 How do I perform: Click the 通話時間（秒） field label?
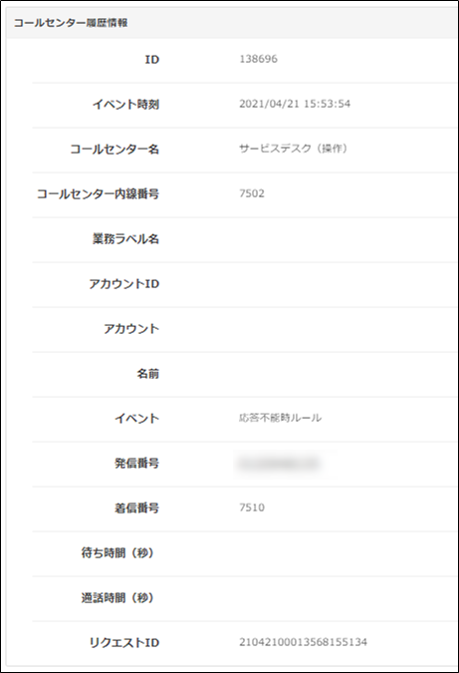[x=117, y=597]
